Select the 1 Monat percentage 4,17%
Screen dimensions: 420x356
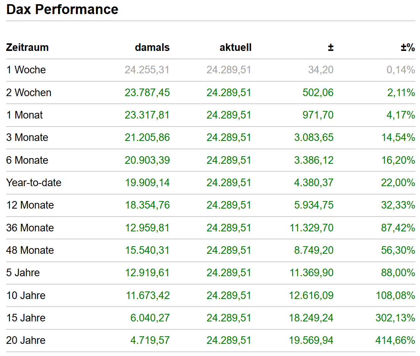click(400, 115)
